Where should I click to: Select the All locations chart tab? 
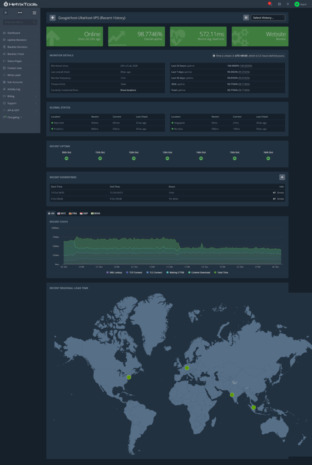(51, 213)
